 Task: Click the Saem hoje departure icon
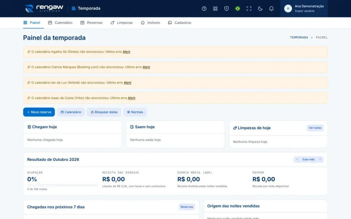(132, 127)
